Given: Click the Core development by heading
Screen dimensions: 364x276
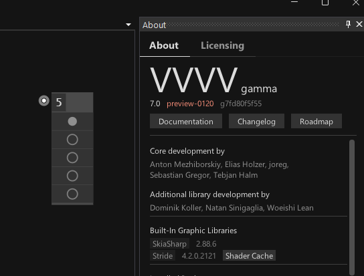Looking at the screenshot, I should coord(187,151).
